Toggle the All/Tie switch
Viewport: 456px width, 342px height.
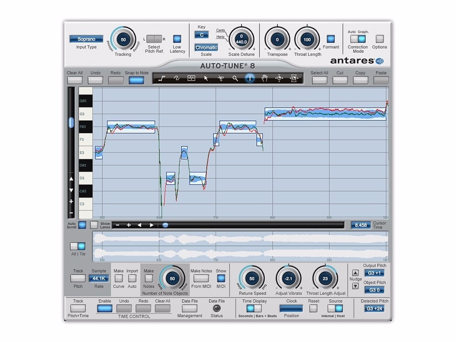click(78, 246)
